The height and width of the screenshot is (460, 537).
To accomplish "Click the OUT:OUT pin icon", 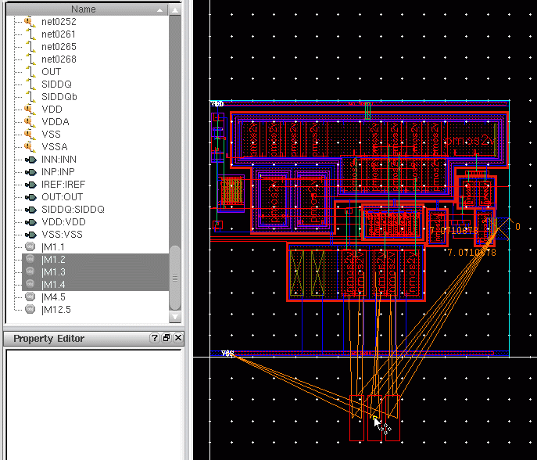I will coord(31,197).
